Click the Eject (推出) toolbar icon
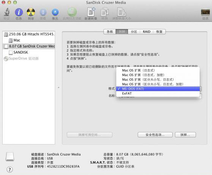 pos(55,13)
